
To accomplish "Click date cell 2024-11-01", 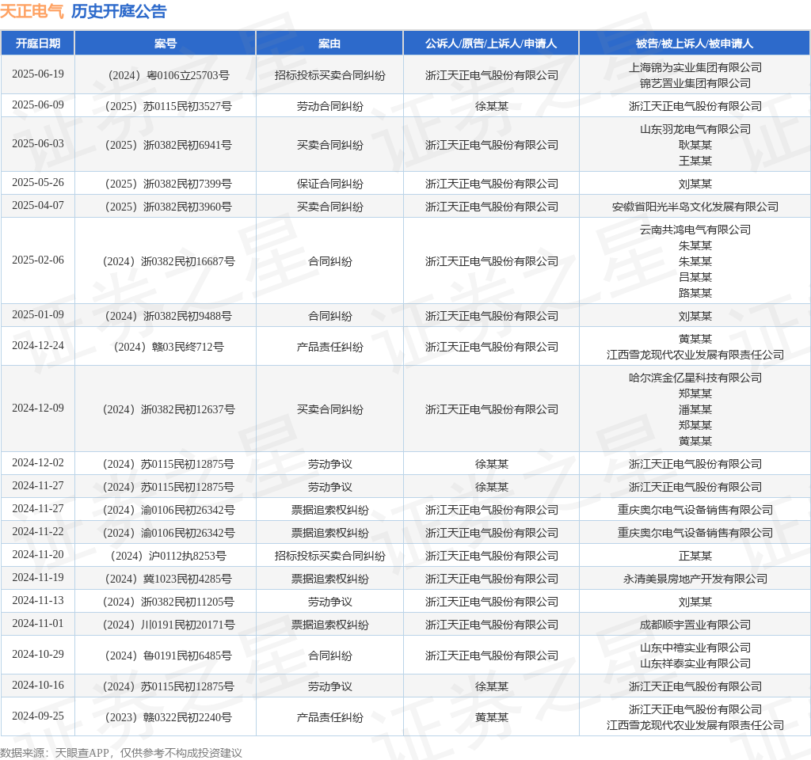I will point(38,624).
